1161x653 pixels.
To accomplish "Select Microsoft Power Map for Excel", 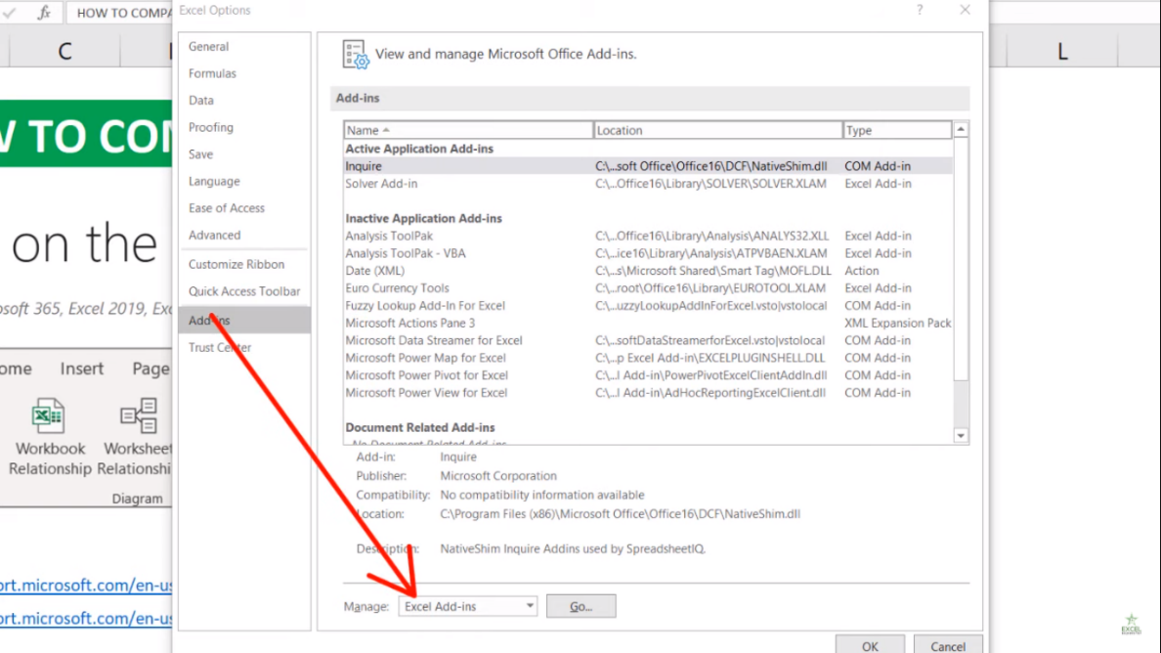I will click(x=648, y=358).
